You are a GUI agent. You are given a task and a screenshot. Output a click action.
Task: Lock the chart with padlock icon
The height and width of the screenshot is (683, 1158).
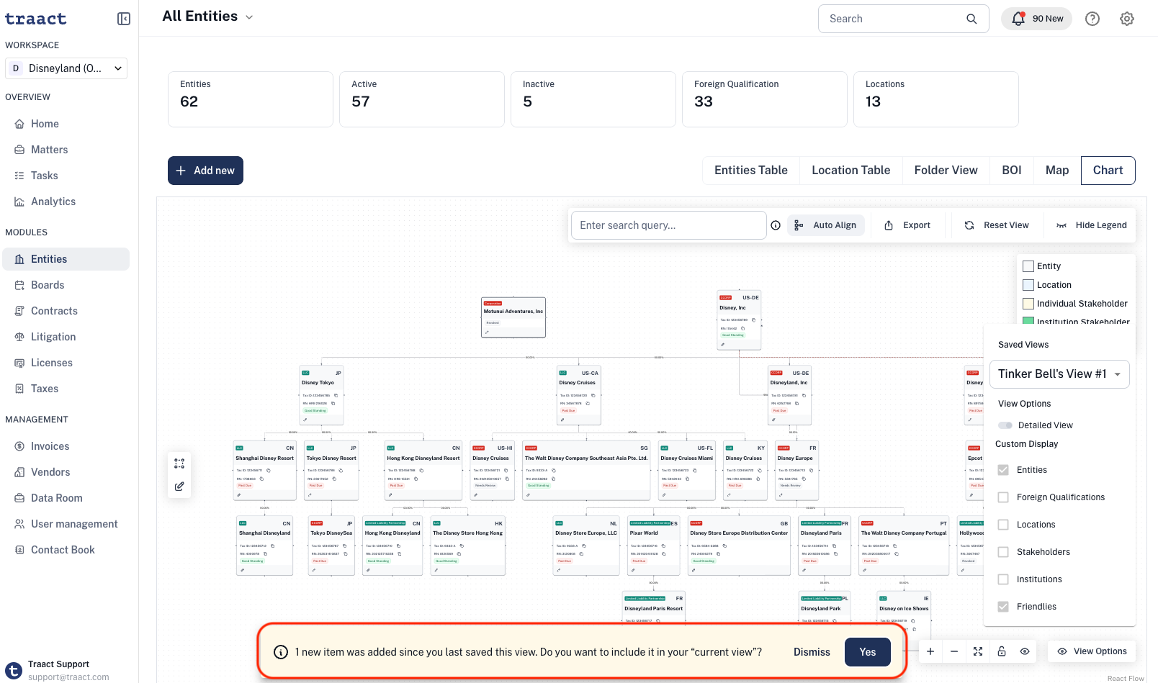pyautogui.click(x=1002, y=651)
